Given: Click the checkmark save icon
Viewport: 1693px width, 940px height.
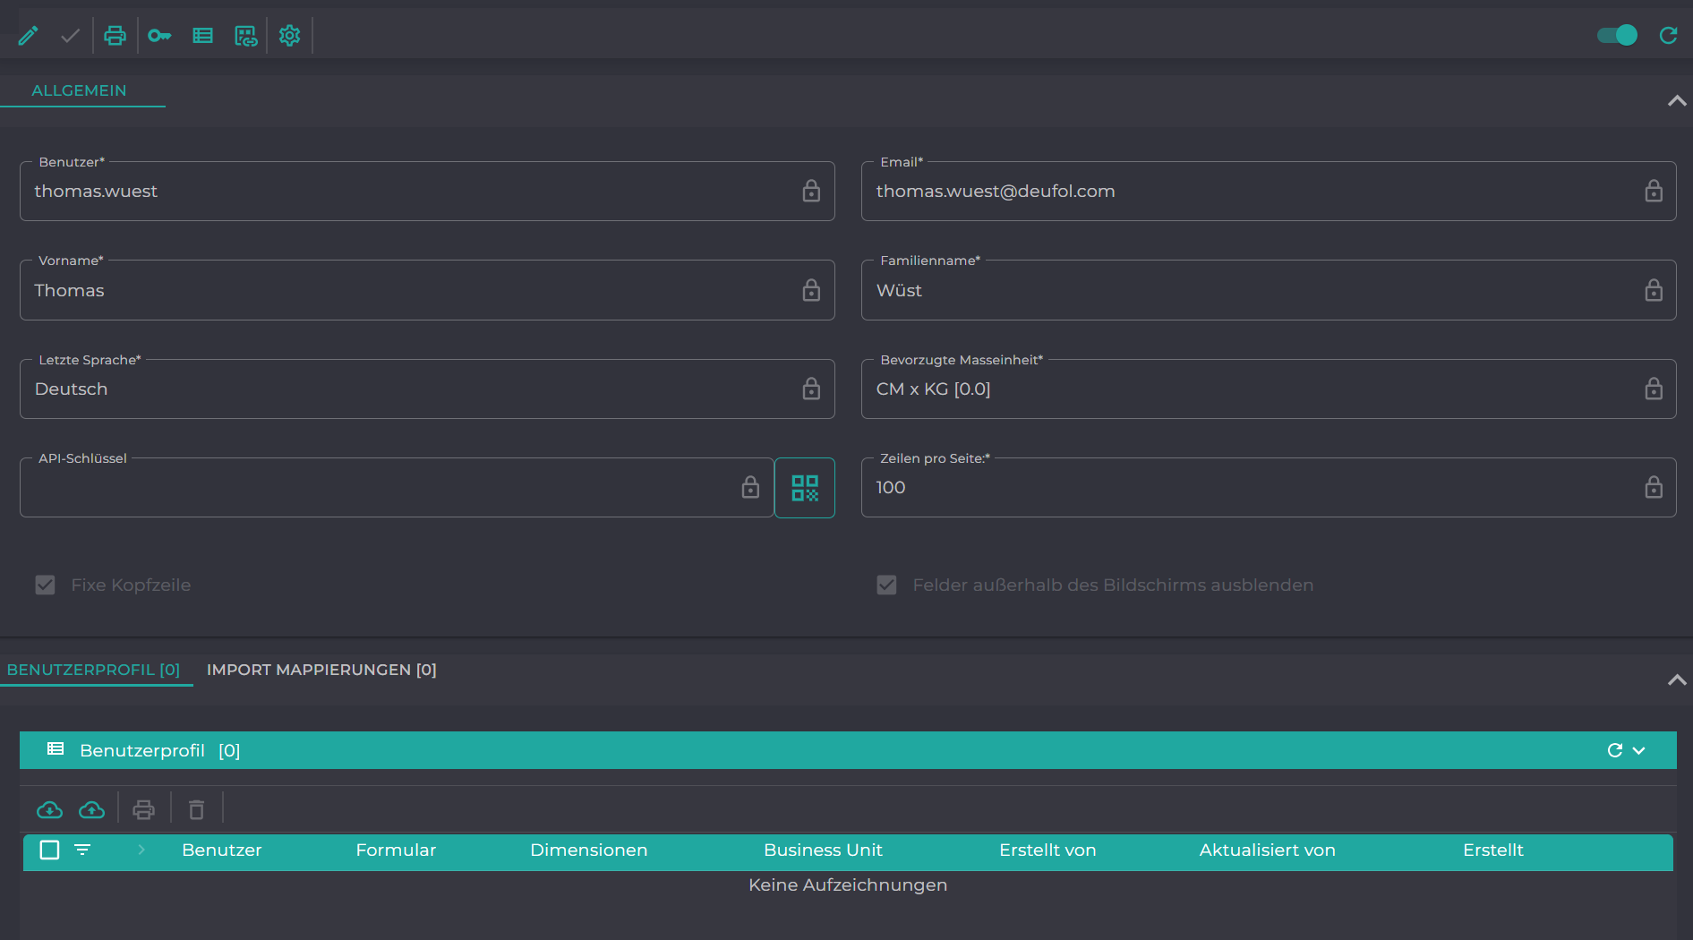Looking at the screenshot, I should [x=70, y=35].
